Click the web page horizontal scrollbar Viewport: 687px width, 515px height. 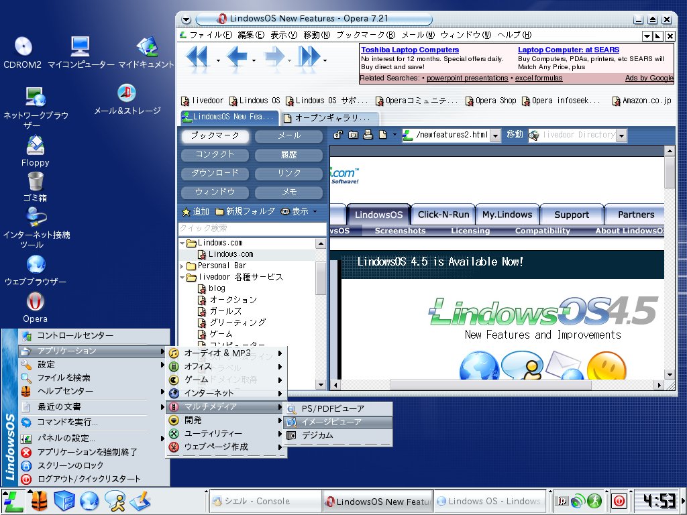coord(497,385)
